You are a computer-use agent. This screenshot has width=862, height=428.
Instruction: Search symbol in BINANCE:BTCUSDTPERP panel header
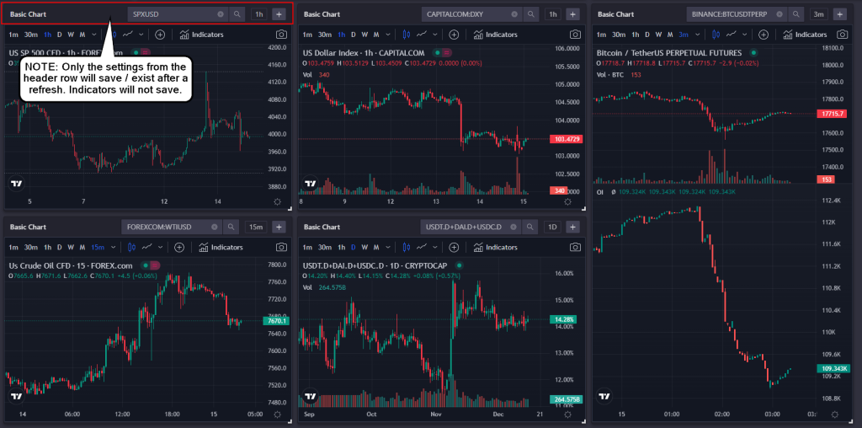[x=795, y=14]
